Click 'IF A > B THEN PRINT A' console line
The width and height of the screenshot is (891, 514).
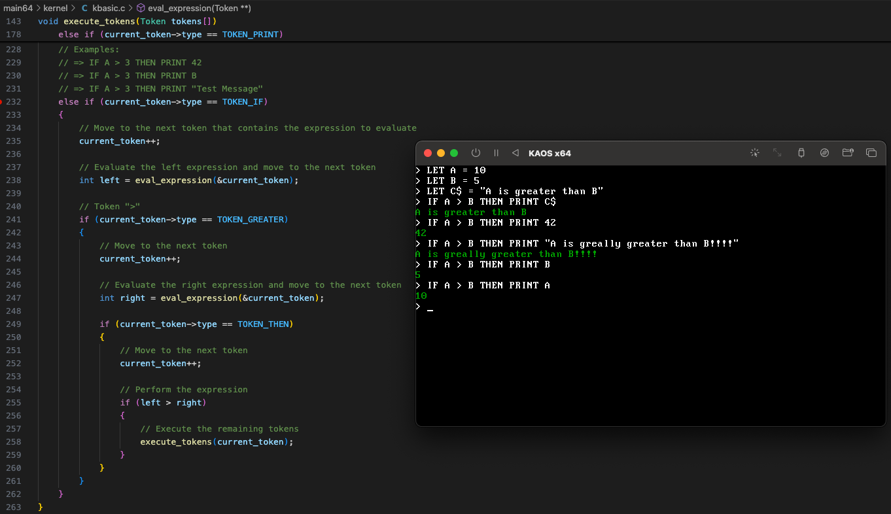point(488,285)
